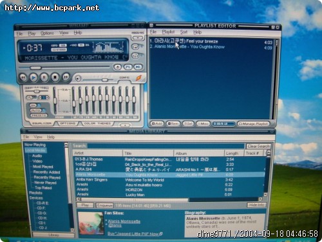Open the Media Library View menu
Viewport: 322px width, 242px height.
[38, 137]
